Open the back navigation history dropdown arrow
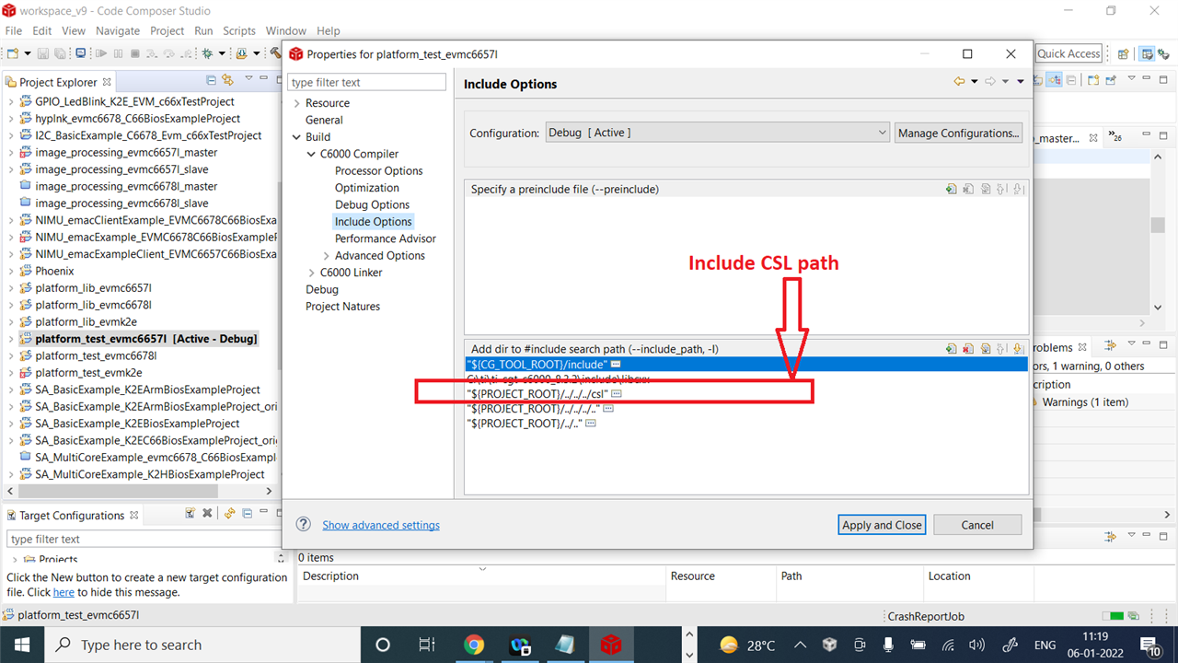 click(x=974, y=82)
